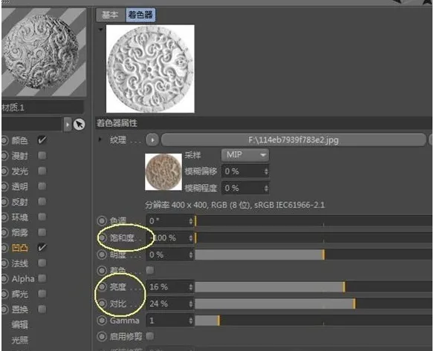The width and height of the screenshot is (434, 351).
Task: Enable the Alpha channel checkbox
Action: coord(42,278)
